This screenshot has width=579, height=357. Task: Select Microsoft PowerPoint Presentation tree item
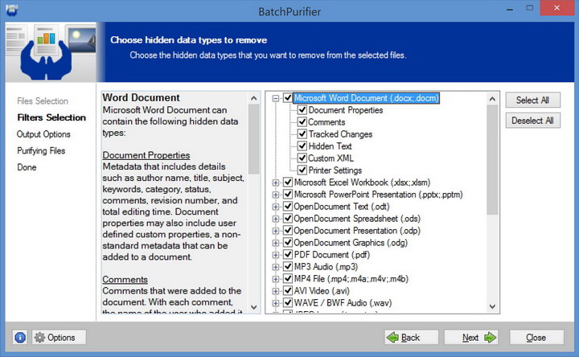378,195
